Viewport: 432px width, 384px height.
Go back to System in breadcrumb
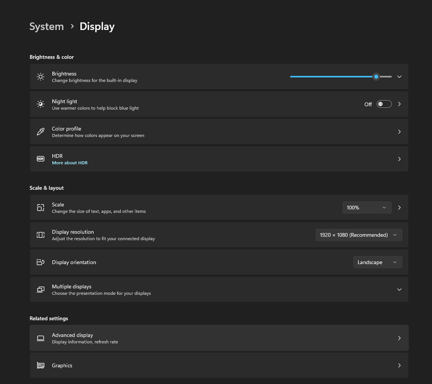pyautogui.click(x=47, y=27)
